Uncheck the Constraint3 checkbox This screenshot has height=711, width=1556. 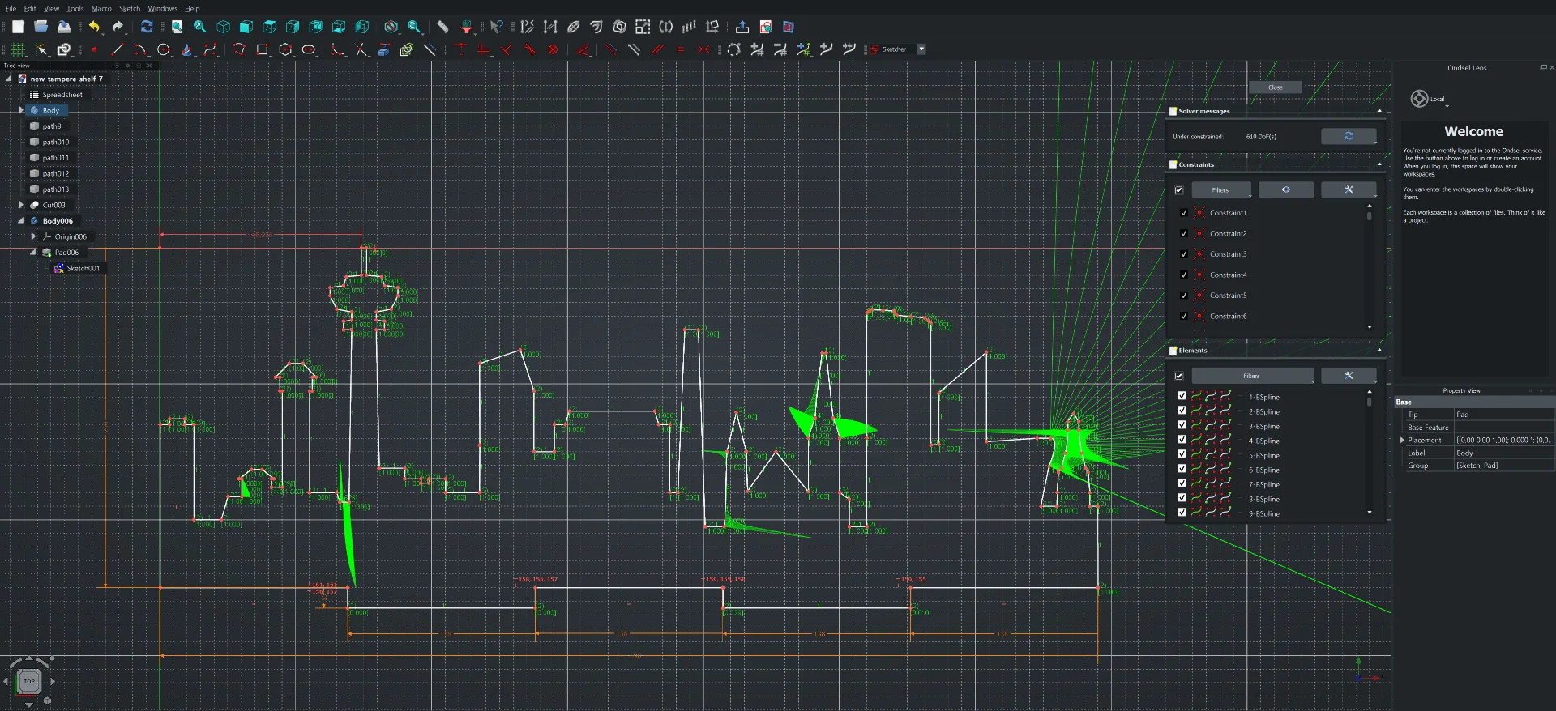(x=1183, y=254)
